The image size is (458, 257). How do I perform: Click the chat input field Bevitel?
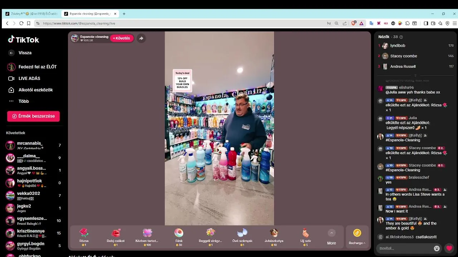coord(404,248)
